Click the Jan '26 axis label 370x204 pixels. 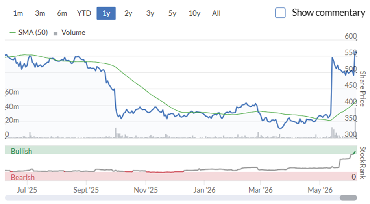tap(204, 190)
